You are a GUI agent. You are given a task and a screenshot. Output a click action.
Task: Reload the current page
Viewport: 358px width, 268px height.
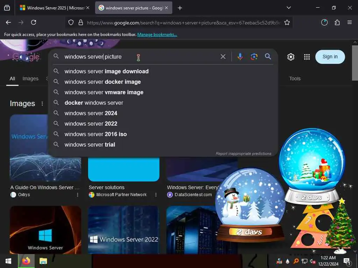pos(34,22)
